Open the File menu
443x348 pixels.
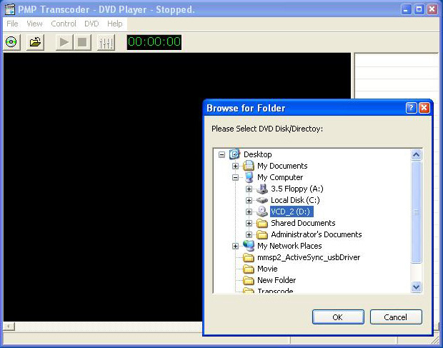pos(12,24)
